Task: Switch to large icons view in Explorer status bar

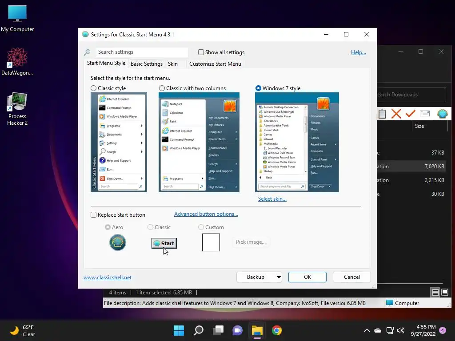Action: click(x=444, y=292)
